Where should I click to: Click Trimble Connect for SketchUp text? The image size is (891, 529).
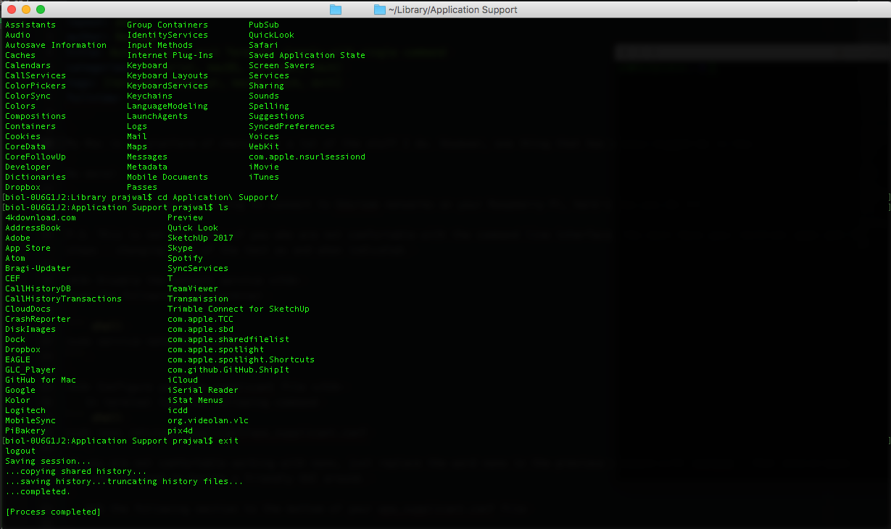[238, 309]
